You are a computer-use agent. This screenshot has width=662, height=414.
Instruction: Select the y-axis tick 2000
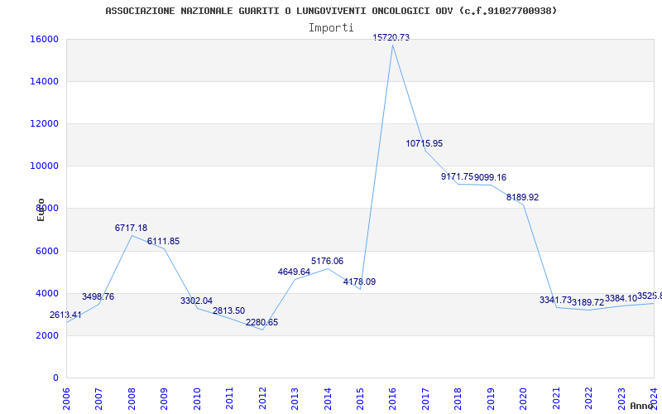47,335
